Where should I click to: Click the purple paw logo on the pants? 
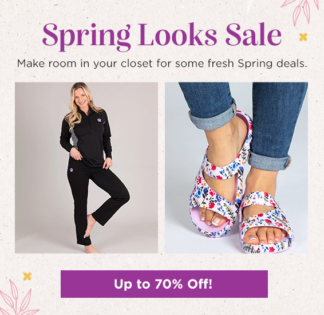click(72, 170)
